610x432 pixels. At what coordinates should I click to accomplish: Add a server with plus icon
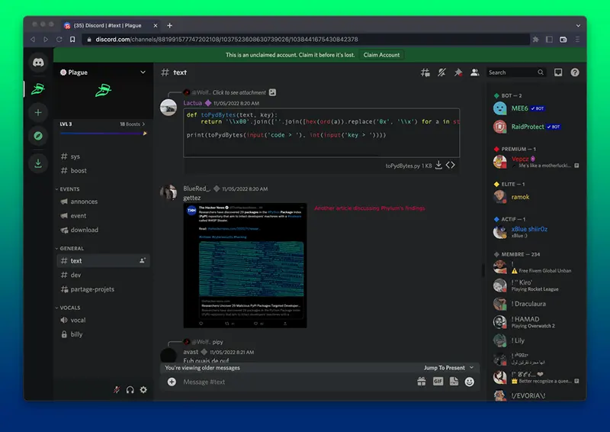[38, 112]
